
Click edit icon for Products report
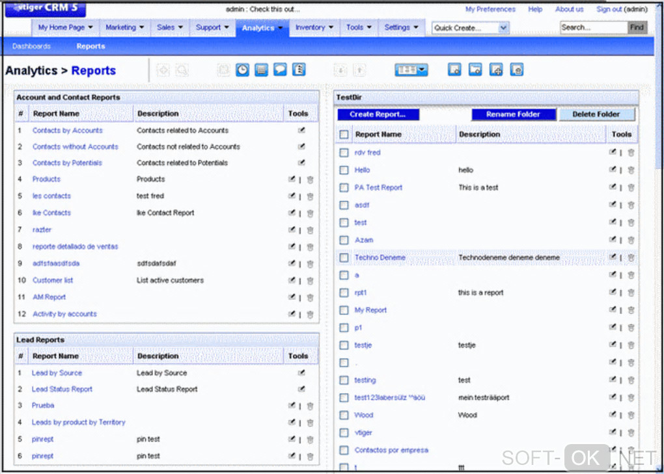click(292, 179)
